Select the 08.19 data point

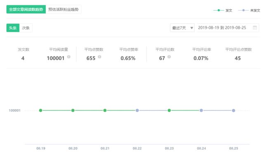coord(40,110)
